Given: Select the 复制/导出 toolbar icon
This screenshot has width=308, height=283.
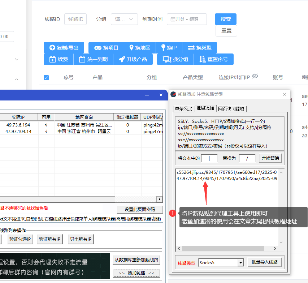Looking at the screenshot, I should point(51,47).
